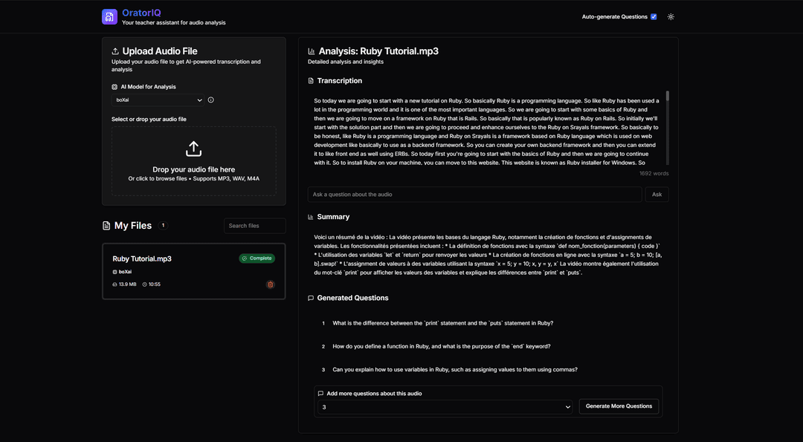Click the info icon beside the model selector
The height and width of the screenshot is (442, 803).
pyautogui.click(x=211, y=100)
